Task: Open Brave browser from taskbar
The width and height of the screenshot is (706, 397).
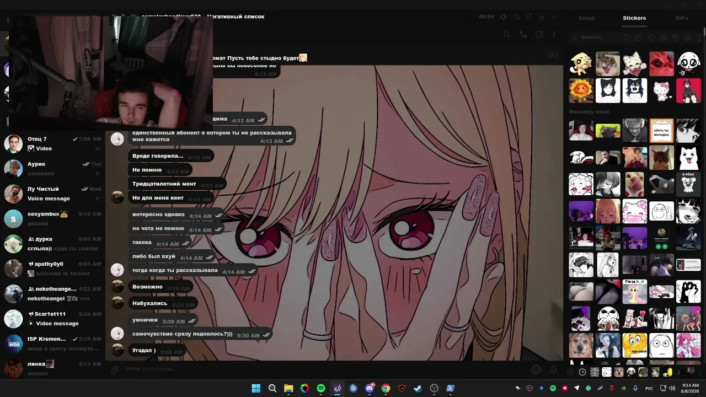Action: click(x=402, y=388)
